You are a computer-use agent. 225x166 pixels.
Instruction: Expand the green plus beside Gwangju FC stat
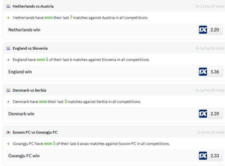[x=8, y=144]
